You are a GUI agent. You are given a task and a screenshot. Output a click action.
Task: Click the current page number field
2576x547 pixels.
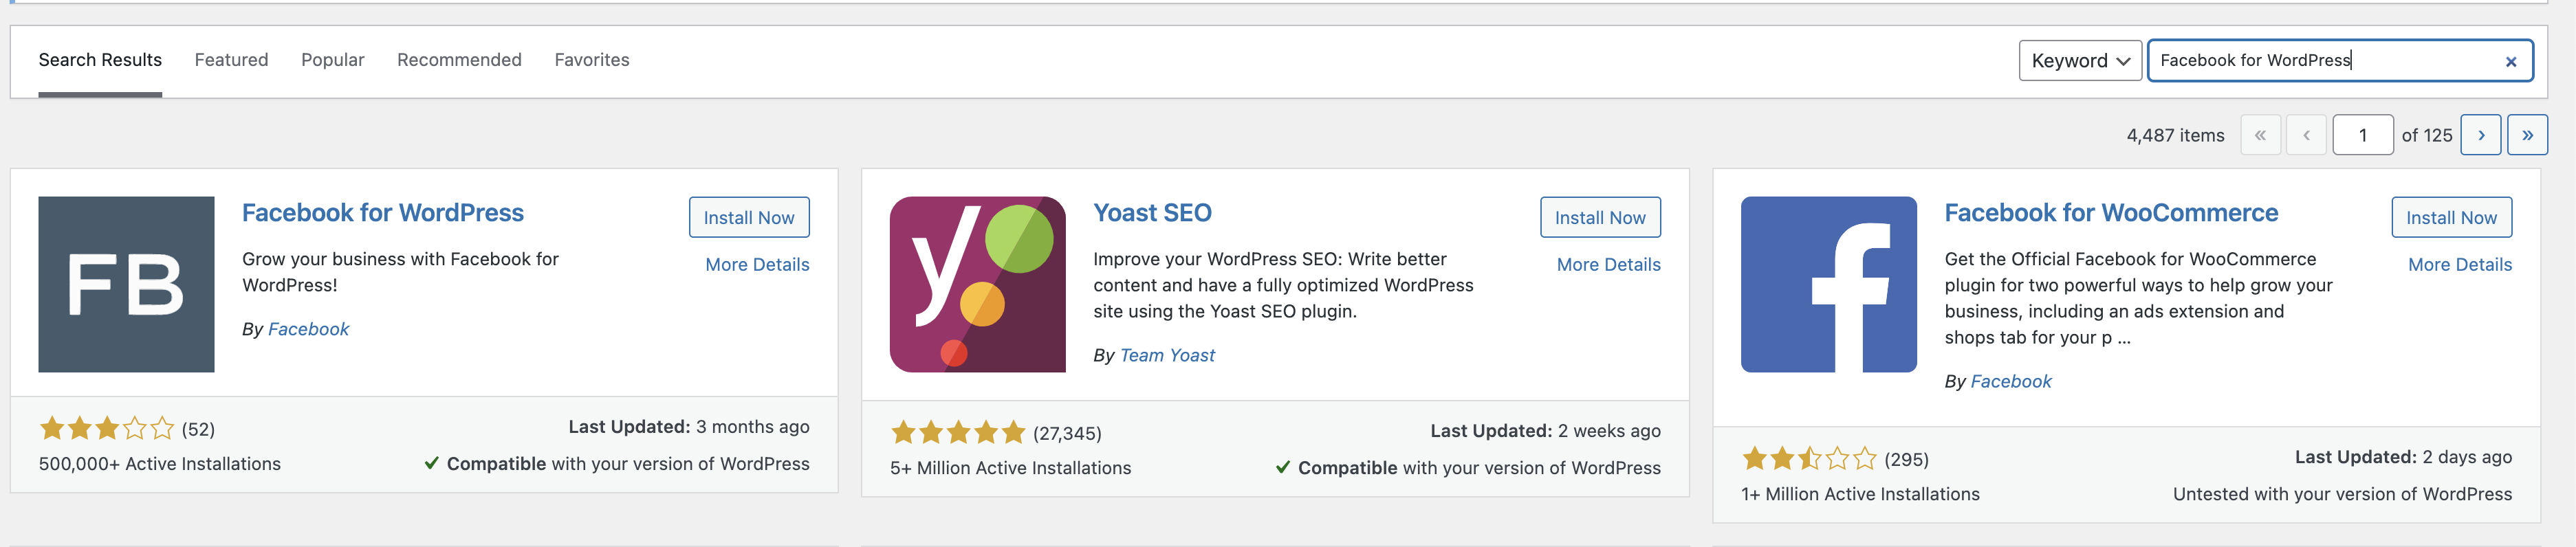tap(2362, 135)
